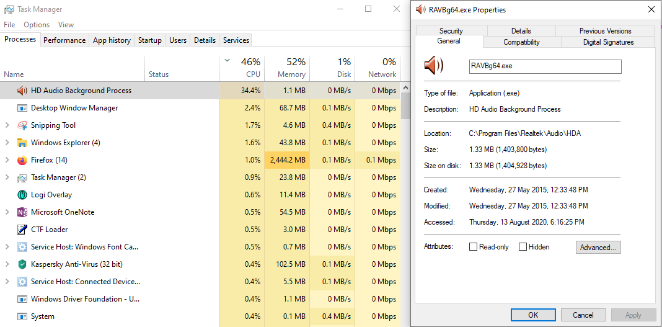Click Cancel in the Properties dialog

pos(583,315)
